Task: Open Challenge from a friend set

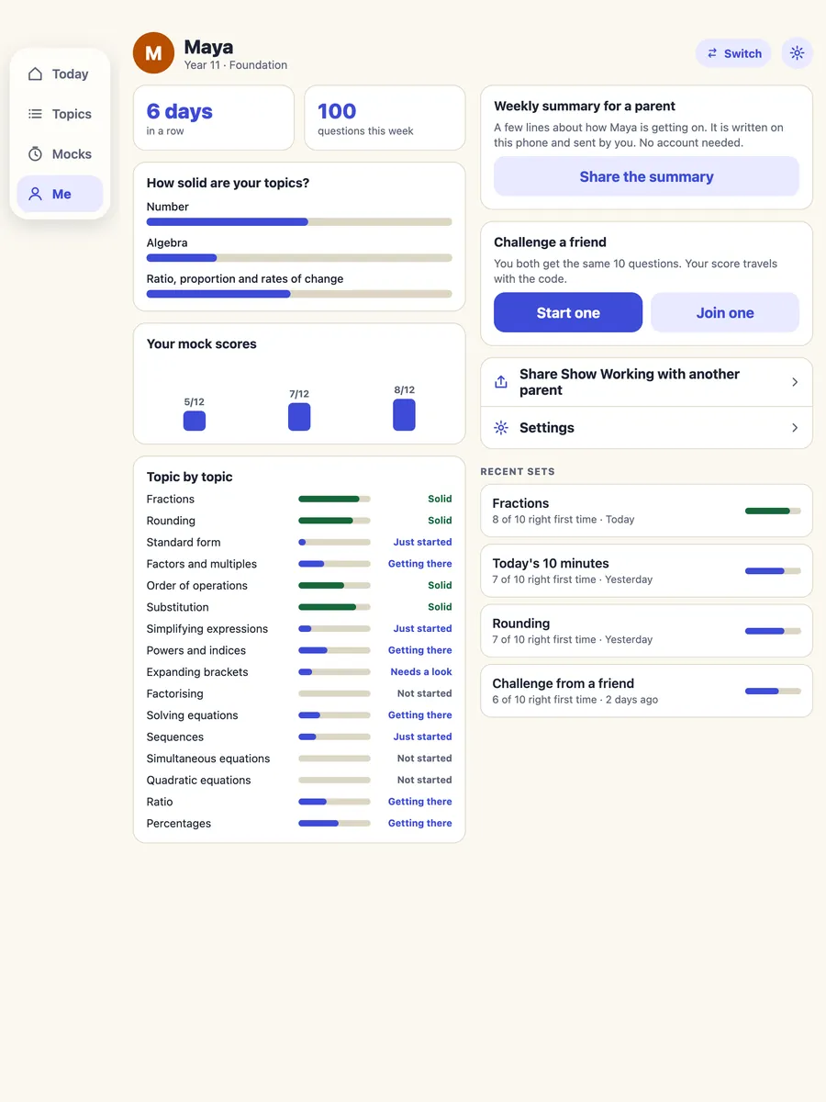Action: tap(646, 691)
